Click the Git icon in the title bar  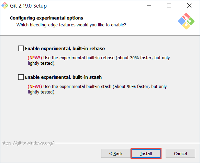[5, 5]
